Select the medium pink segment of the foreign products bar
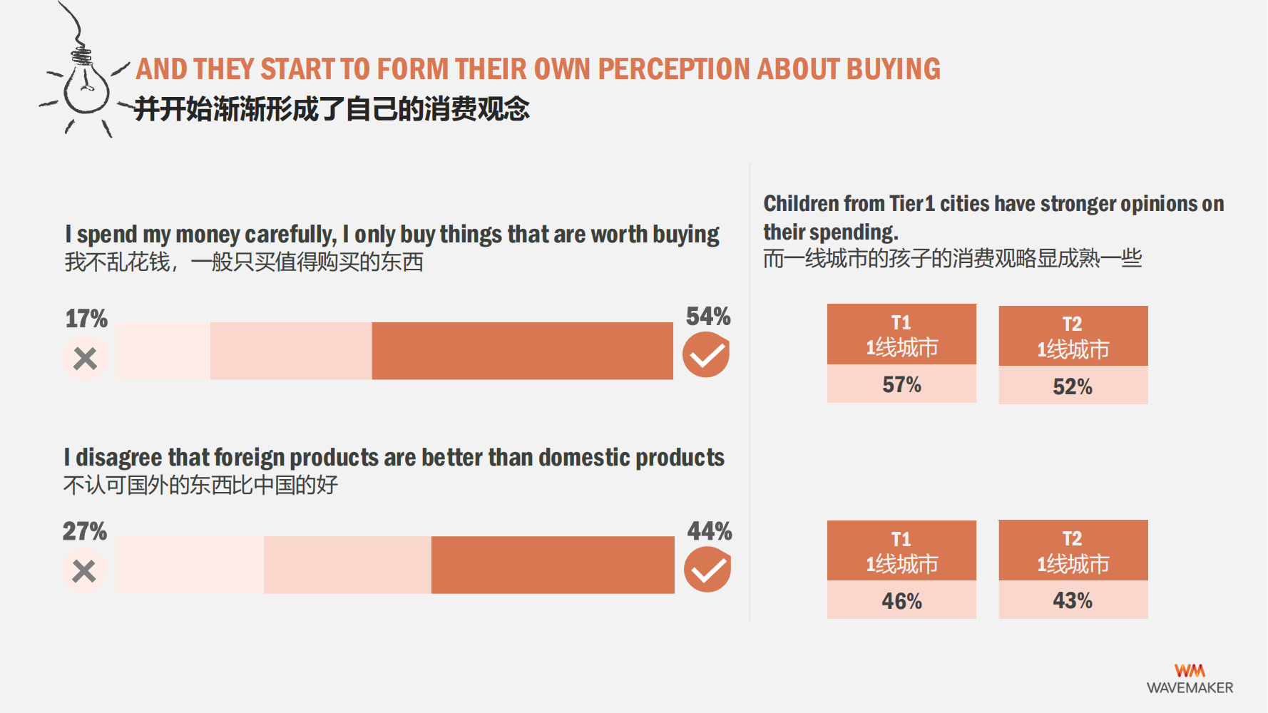Screen dimensions: 1268x713 (347, 565)
